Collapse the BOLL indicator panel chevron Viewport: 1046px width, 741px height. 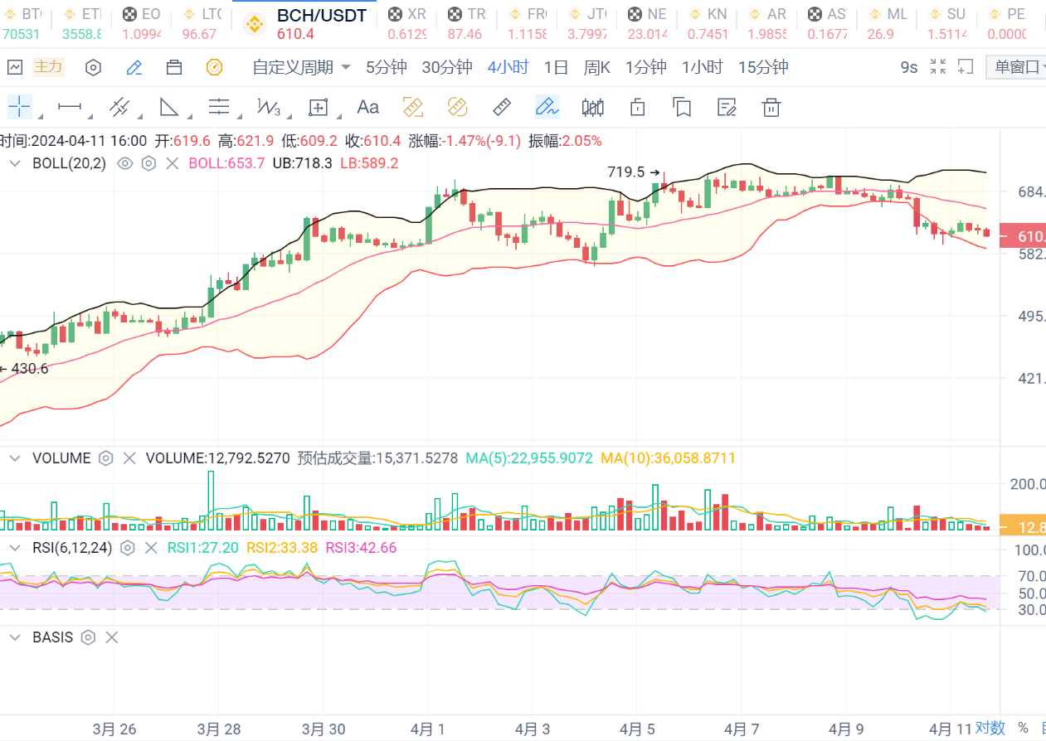[x=14, y=163]
